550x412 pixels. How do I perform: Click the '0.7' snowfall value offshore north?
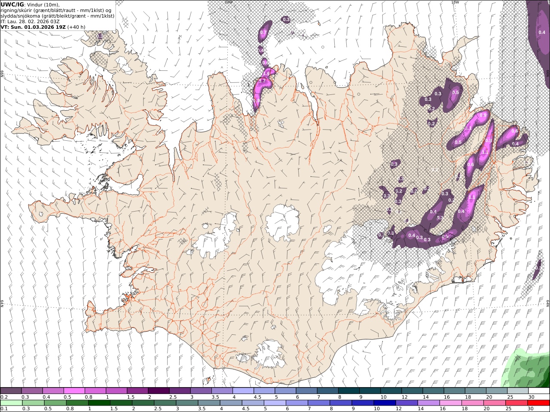coord(263,33)
